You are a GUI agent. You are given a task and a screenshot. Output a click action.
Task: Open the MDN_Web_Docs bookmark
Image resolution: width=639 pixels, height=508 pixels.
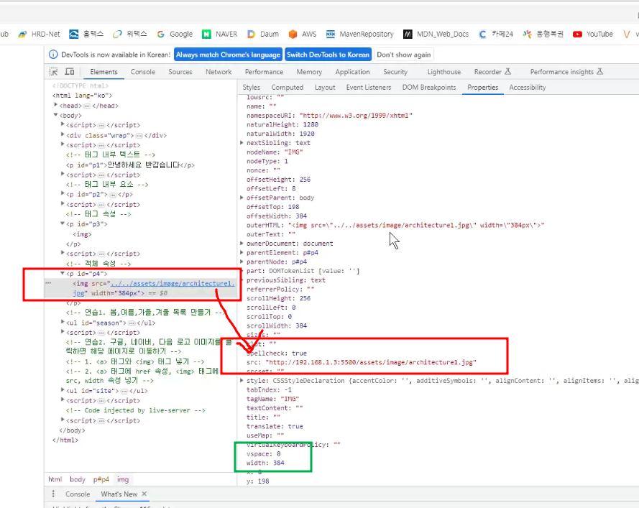tap(436, 34)
